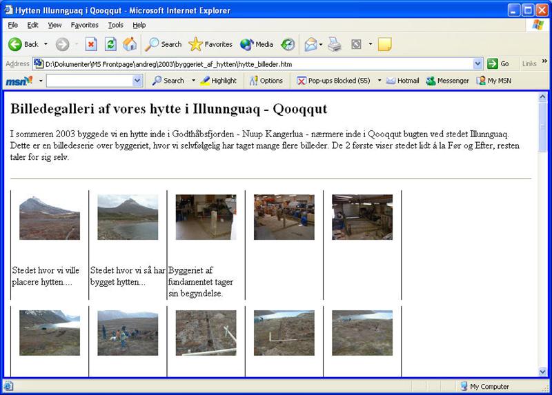The image size is (552, 395).
Task: Toggle the MSN Highlight button
Action: [218, 81]
